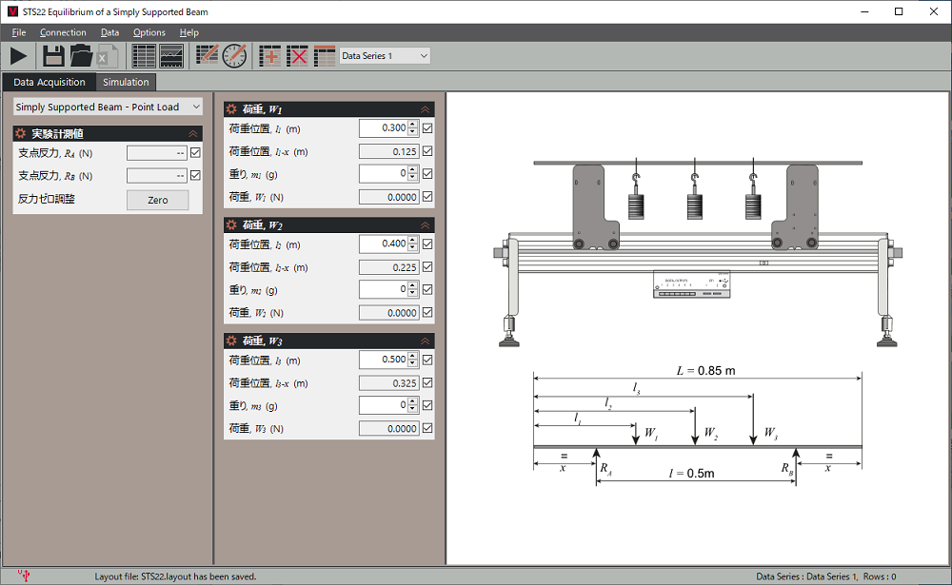Image resolution: width=952 pixels, height=585 pixels.
Task: Uncheck the 荷重位置 l3 (m) checkbox
Action: [427, 360]
